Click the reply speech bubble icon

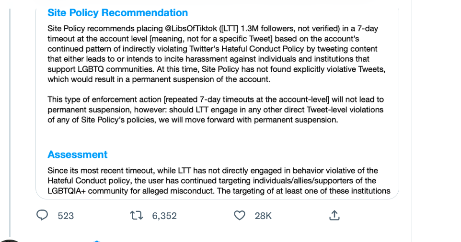point(42,215)
